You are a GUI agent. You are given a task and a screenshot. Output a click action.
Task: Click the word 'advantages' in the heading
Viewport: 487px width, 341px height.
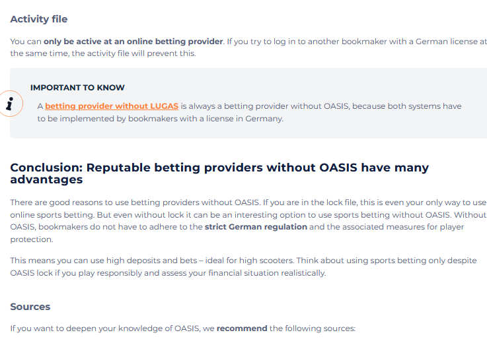click(47, 180)
